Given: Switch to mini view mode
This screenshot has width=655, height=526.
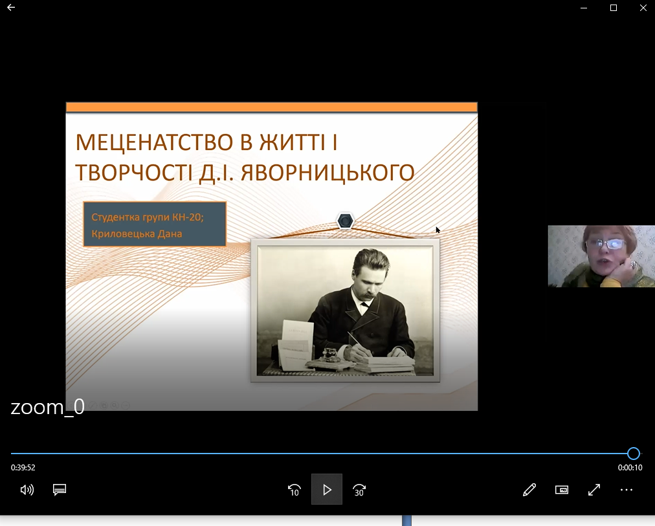Looking at the screenshot, I should (561, 490).
